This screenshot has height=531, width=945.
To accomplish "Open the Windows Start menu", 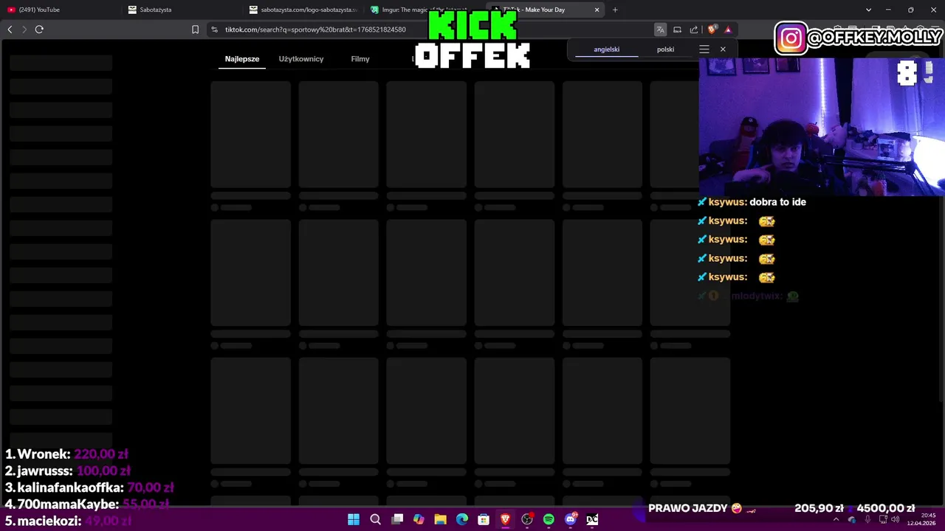I will tap(354, 519).
